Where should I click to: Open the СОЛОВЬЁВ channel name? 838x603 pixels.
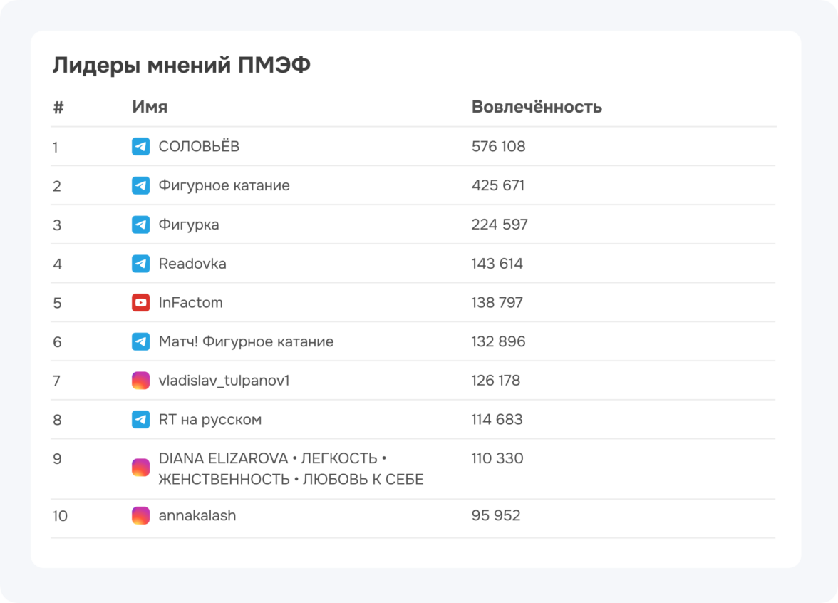coord(199,147)
